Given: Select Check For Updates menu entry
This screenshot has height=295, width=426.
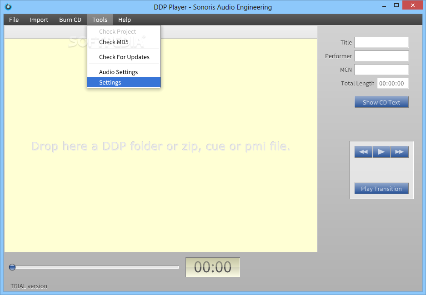Looking at the screenshot, I should 124,57.
